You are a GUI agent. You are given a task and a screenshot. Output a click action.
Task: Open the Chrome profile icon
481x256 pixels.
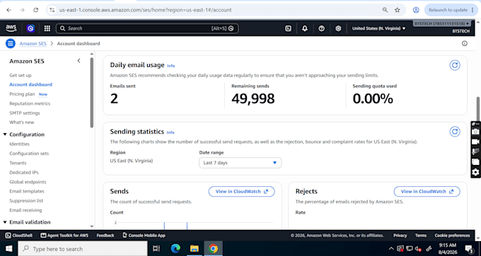416,10
